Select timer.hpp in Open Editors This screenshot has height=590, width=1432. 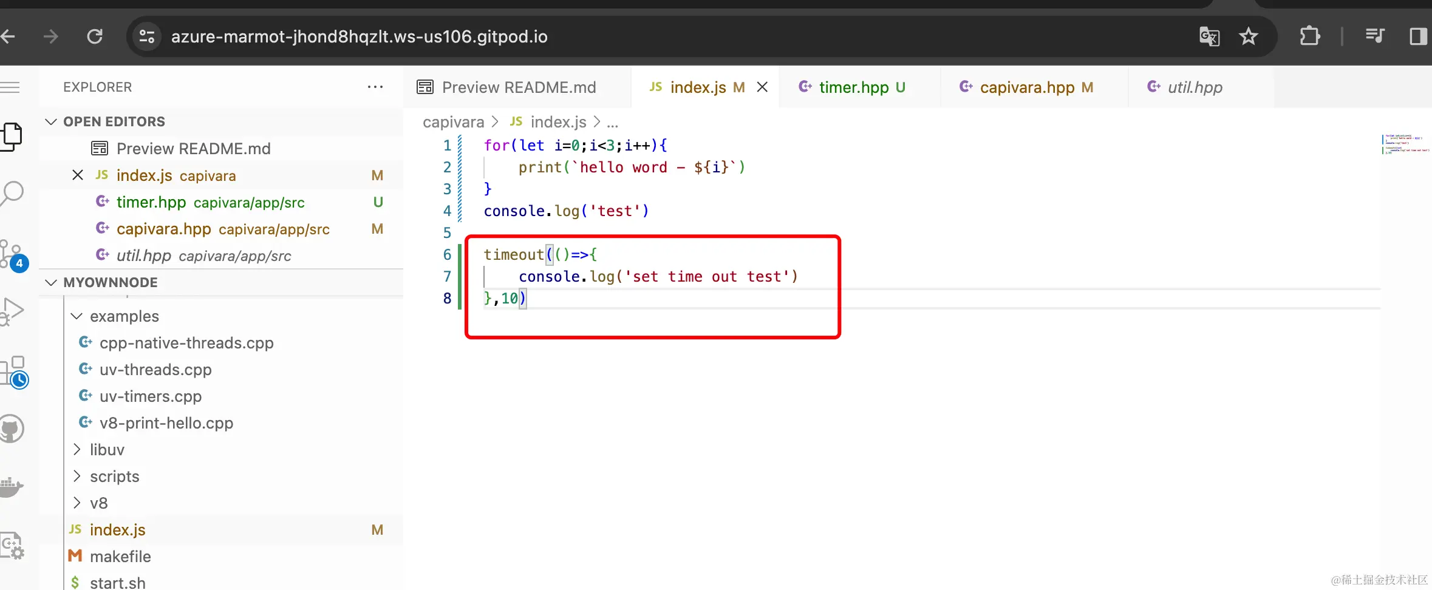221,202
